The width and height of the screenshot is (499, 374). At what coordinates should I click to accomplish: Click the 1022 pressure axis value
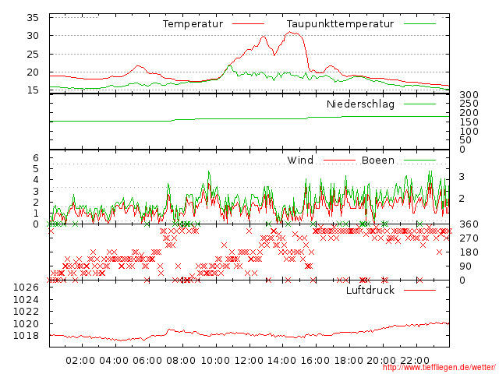coord(26,312)
